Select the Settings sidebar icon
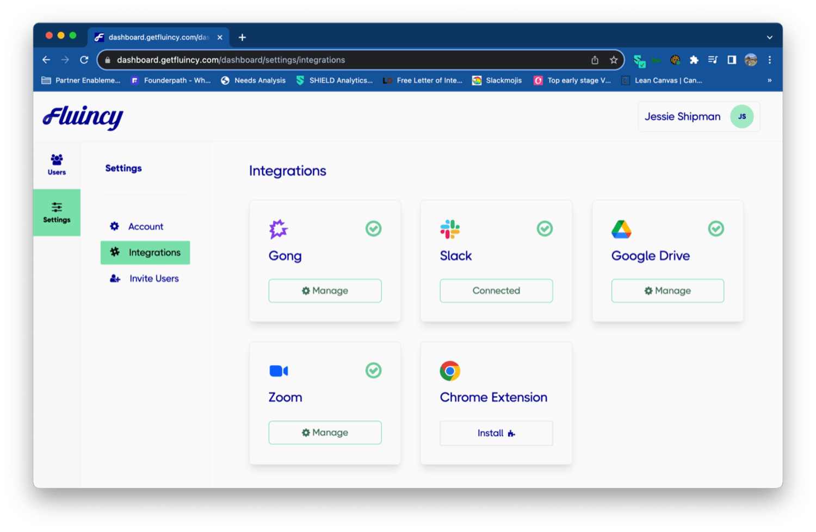 tap(57, 212)
